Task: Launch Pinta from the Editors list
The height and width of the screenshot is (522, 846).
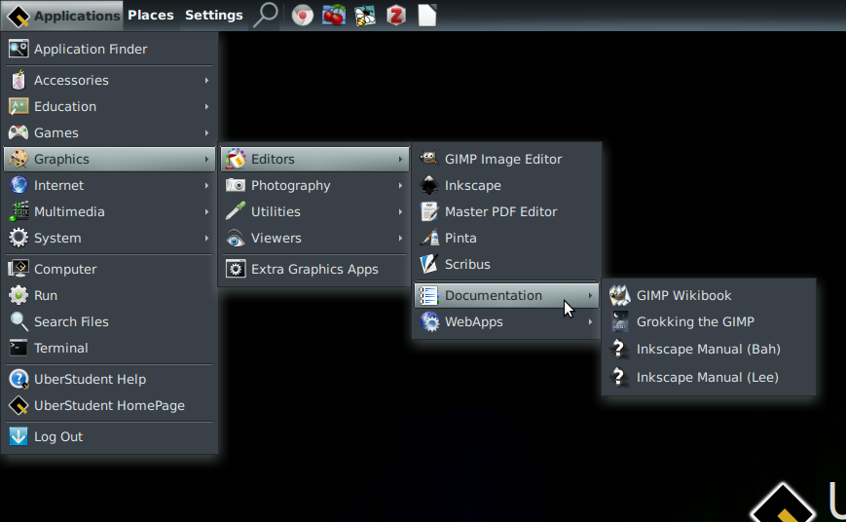Action: click(x=460, y=238)
